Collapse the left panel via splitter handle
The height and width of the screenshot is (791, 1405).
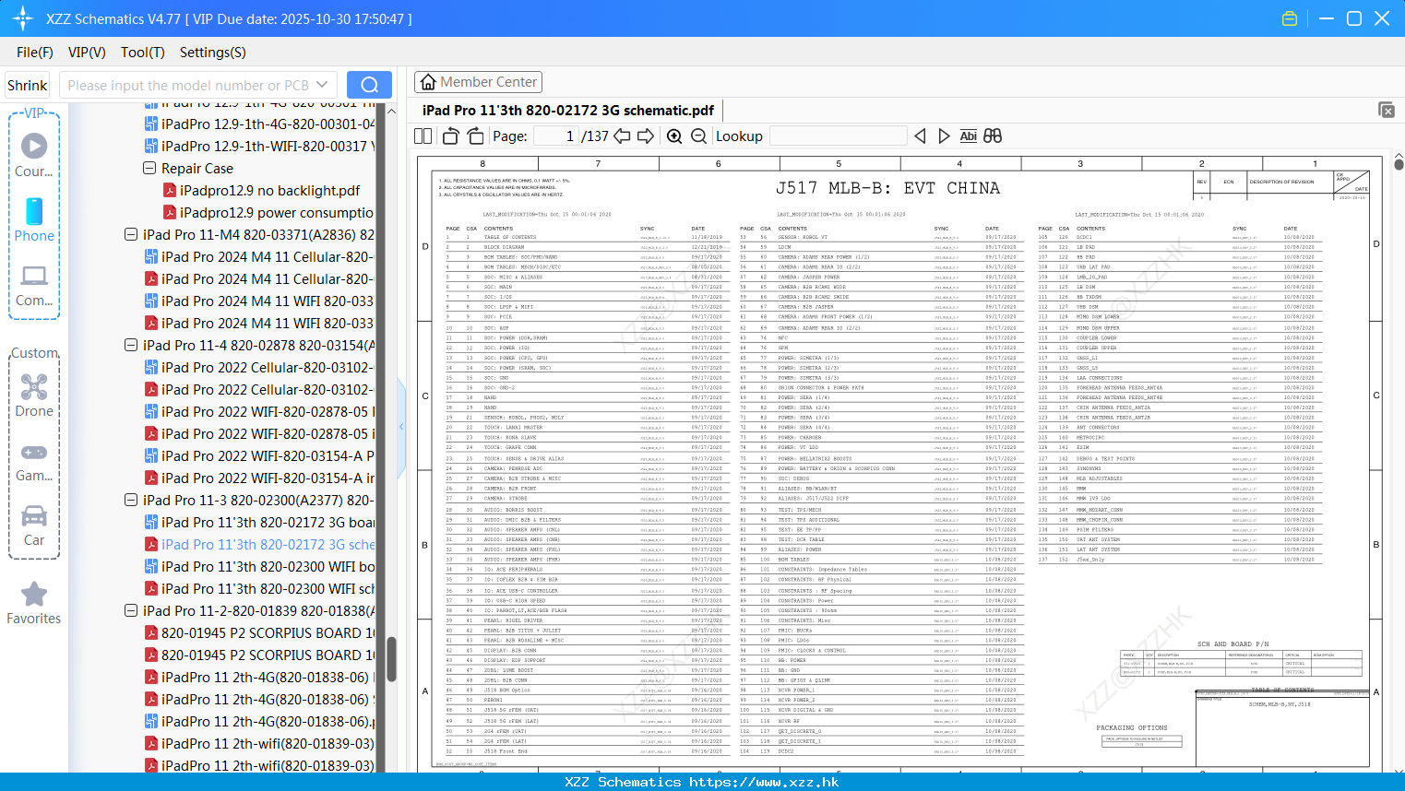[x=401, y=426]
